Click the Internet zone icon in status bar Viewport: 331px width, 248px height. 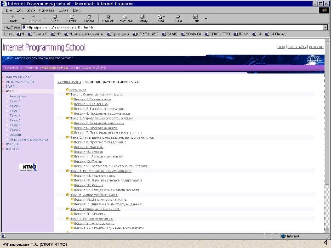point(283,236)
